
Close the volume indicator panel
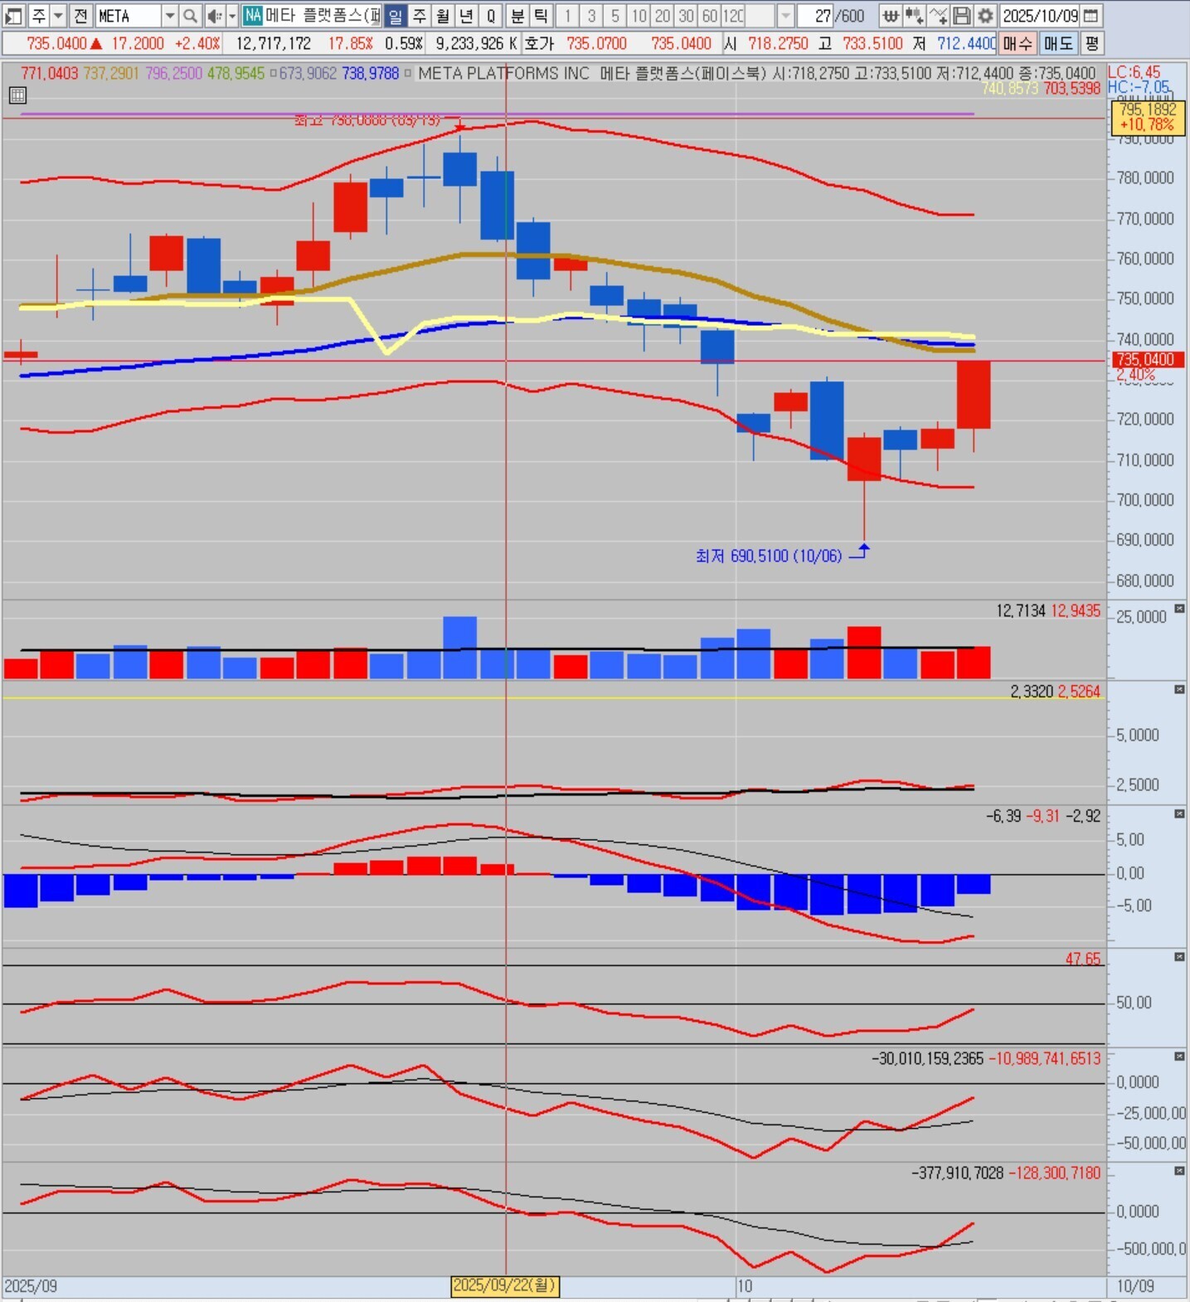tap(1179, 609)
